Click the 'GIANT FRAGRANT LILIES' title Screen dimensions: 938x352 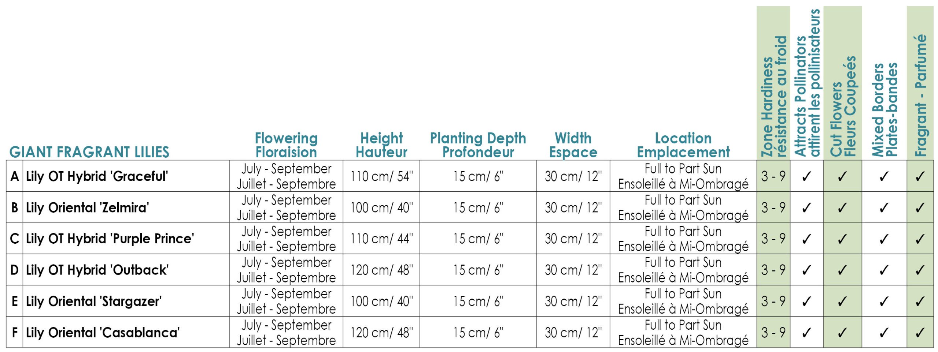point(89,152)
